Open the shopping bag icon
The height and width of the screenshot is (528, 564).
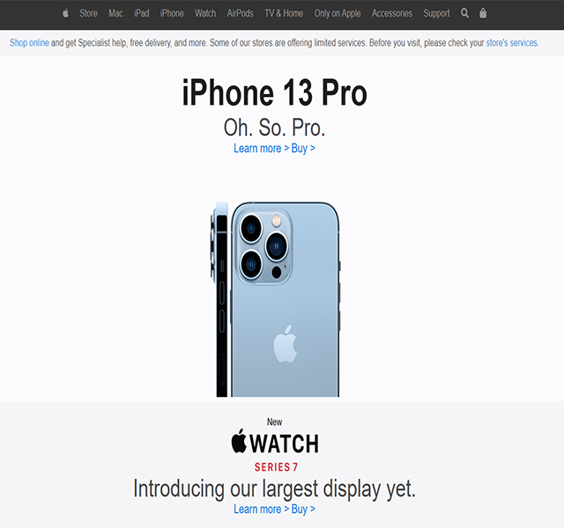[483, 13]
